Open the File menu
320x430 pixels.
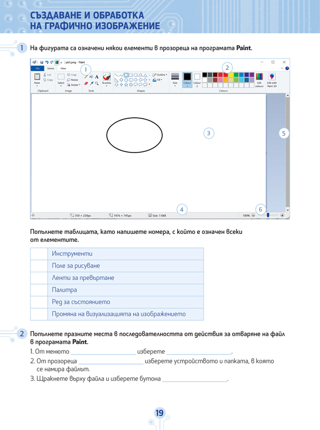(37, 69)
